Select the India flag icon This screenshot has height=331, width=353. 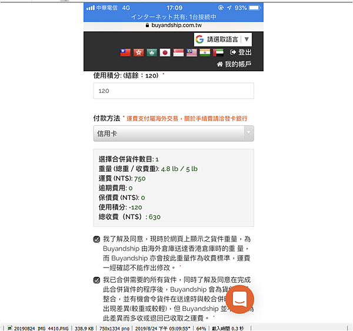pos(205,53)
